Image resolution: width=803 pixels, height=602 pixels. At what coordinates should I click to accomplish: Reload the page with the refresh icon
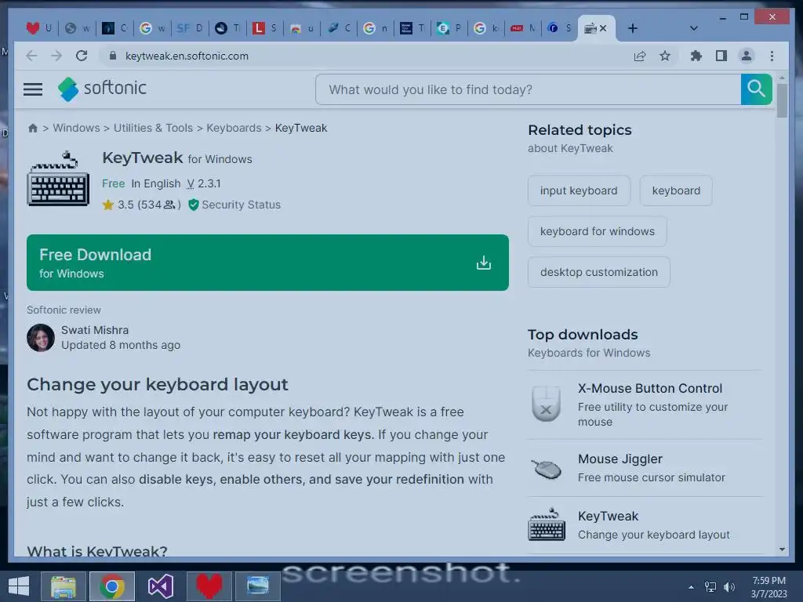(82, 56)
